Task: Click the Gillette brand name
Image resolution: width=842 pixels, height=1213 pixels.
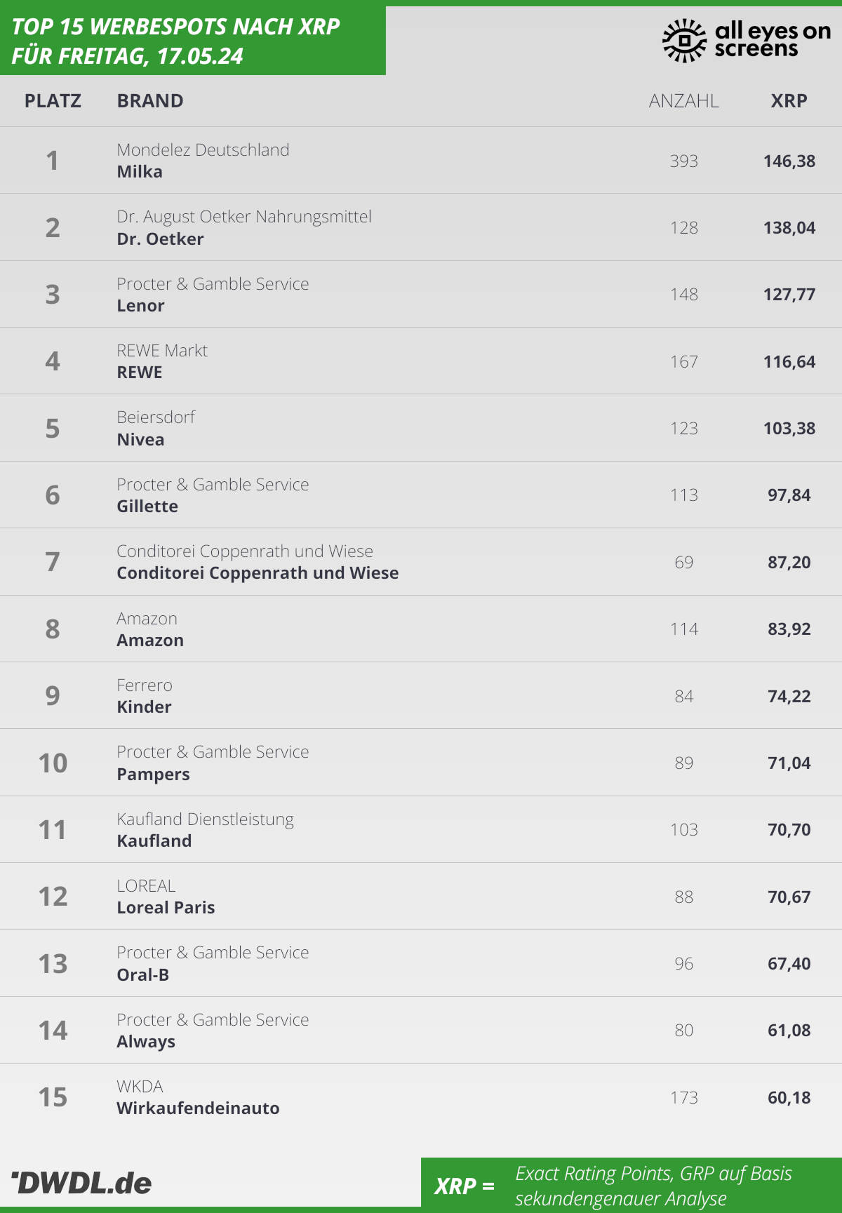Action: pos(147,507)
